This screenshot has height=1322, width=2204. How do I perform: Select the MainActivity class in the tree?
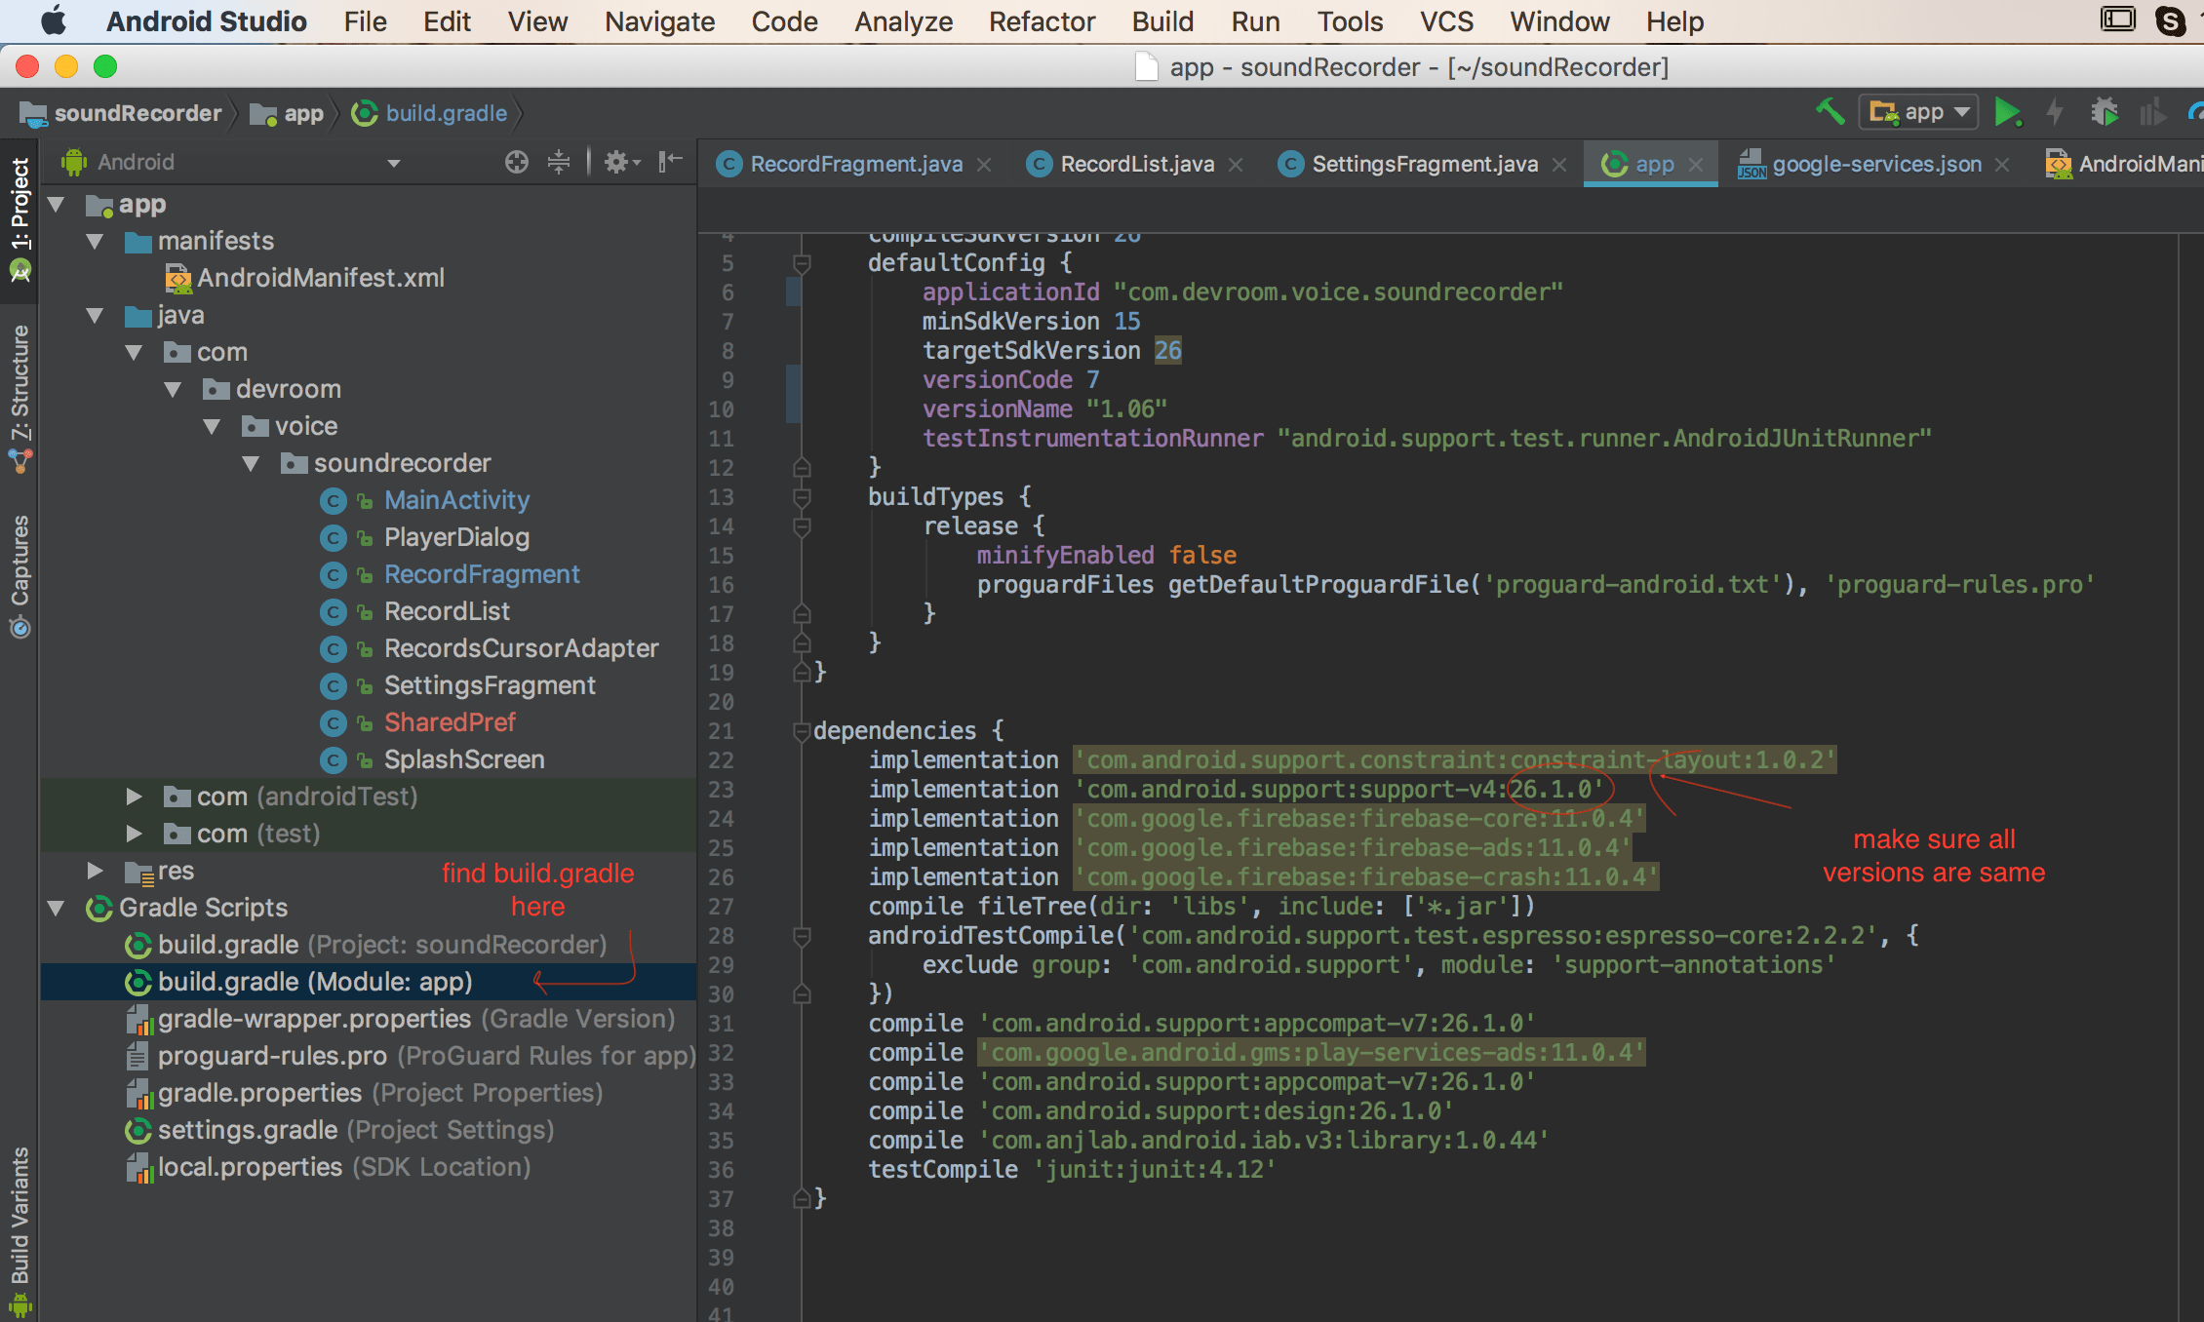click(456, 499)
